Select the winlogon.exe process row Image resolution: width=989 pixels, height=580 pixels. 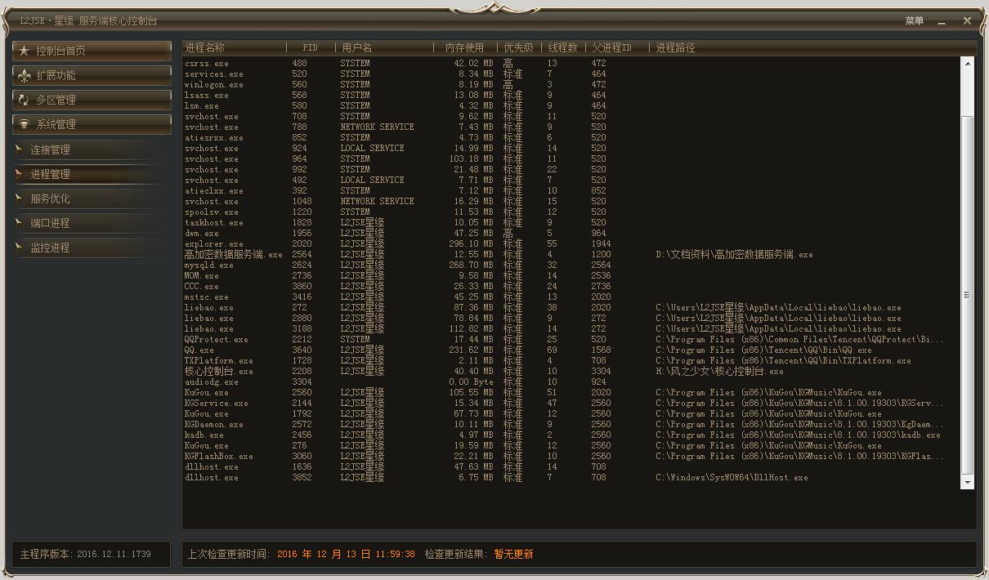570,84
